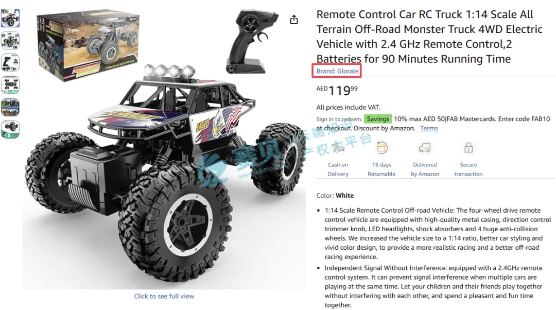Open the Brand: Glorale link
This screenshot has height=310, width=556.
(337, 71)
